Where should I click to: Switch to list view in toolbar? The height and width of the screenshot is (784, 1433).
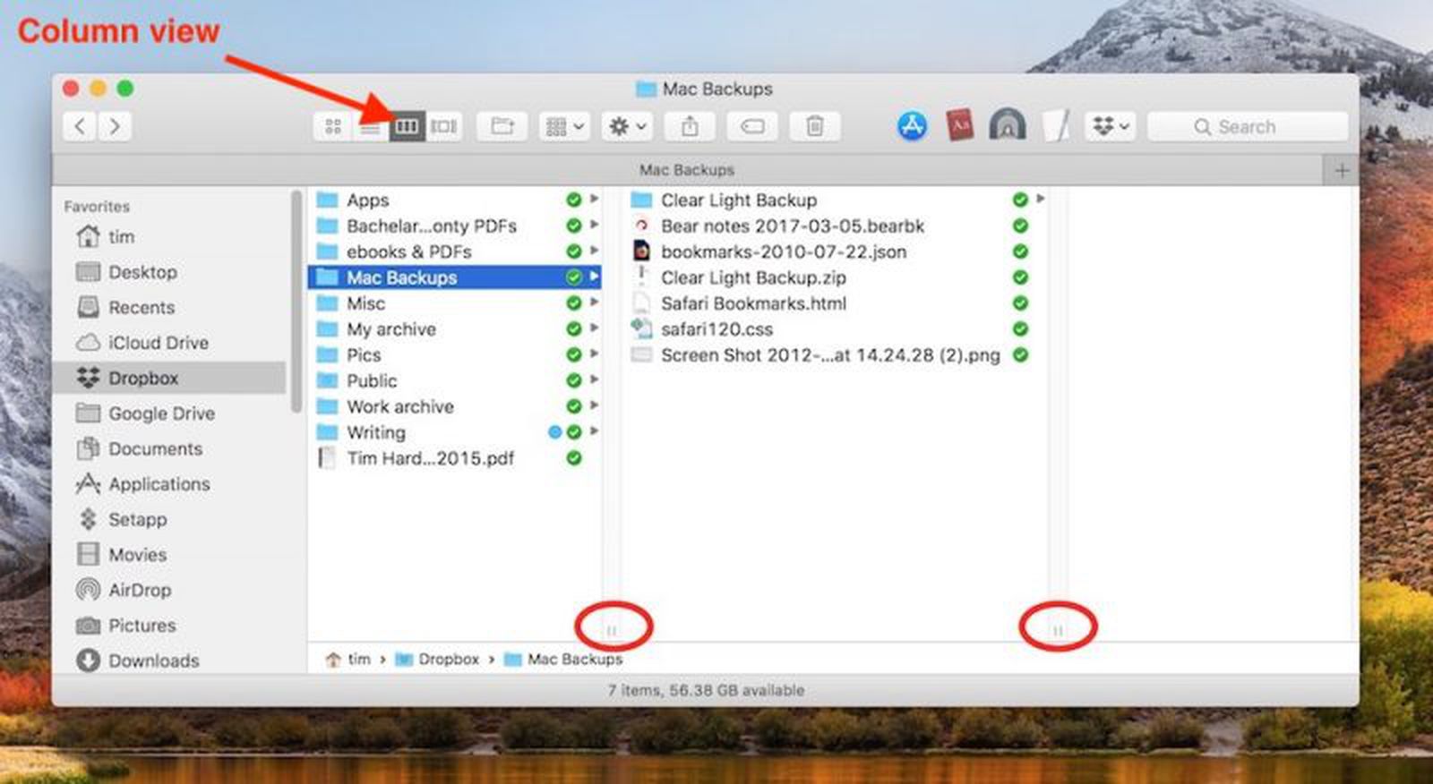[369, 127]
